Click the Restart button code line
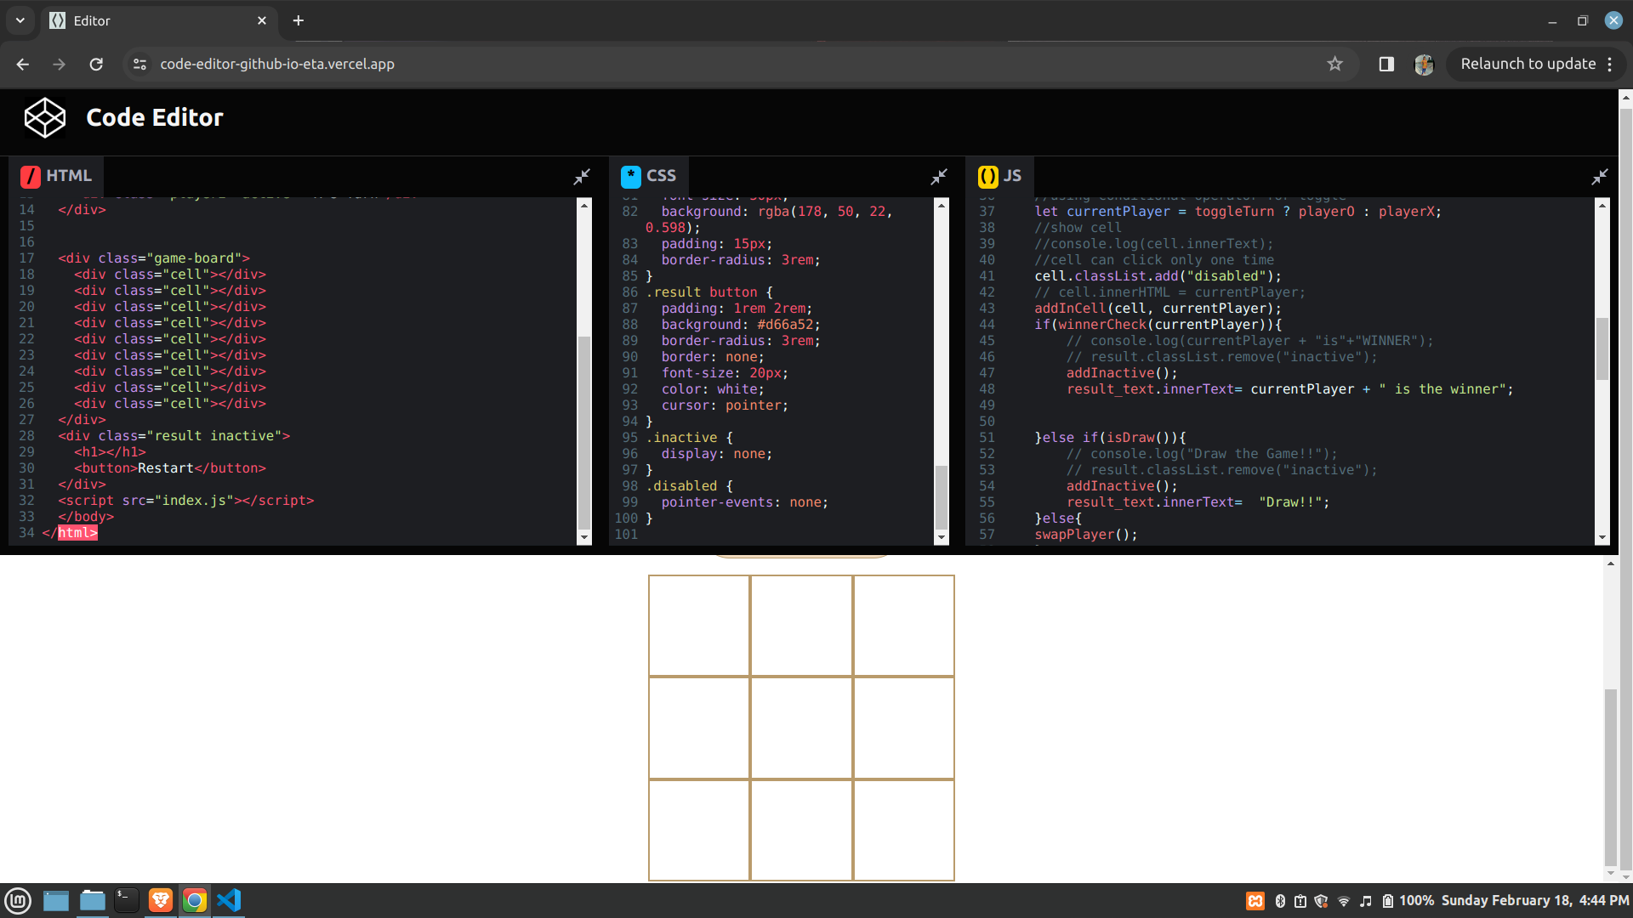The image size is (1633, 918). click(170, 468)
